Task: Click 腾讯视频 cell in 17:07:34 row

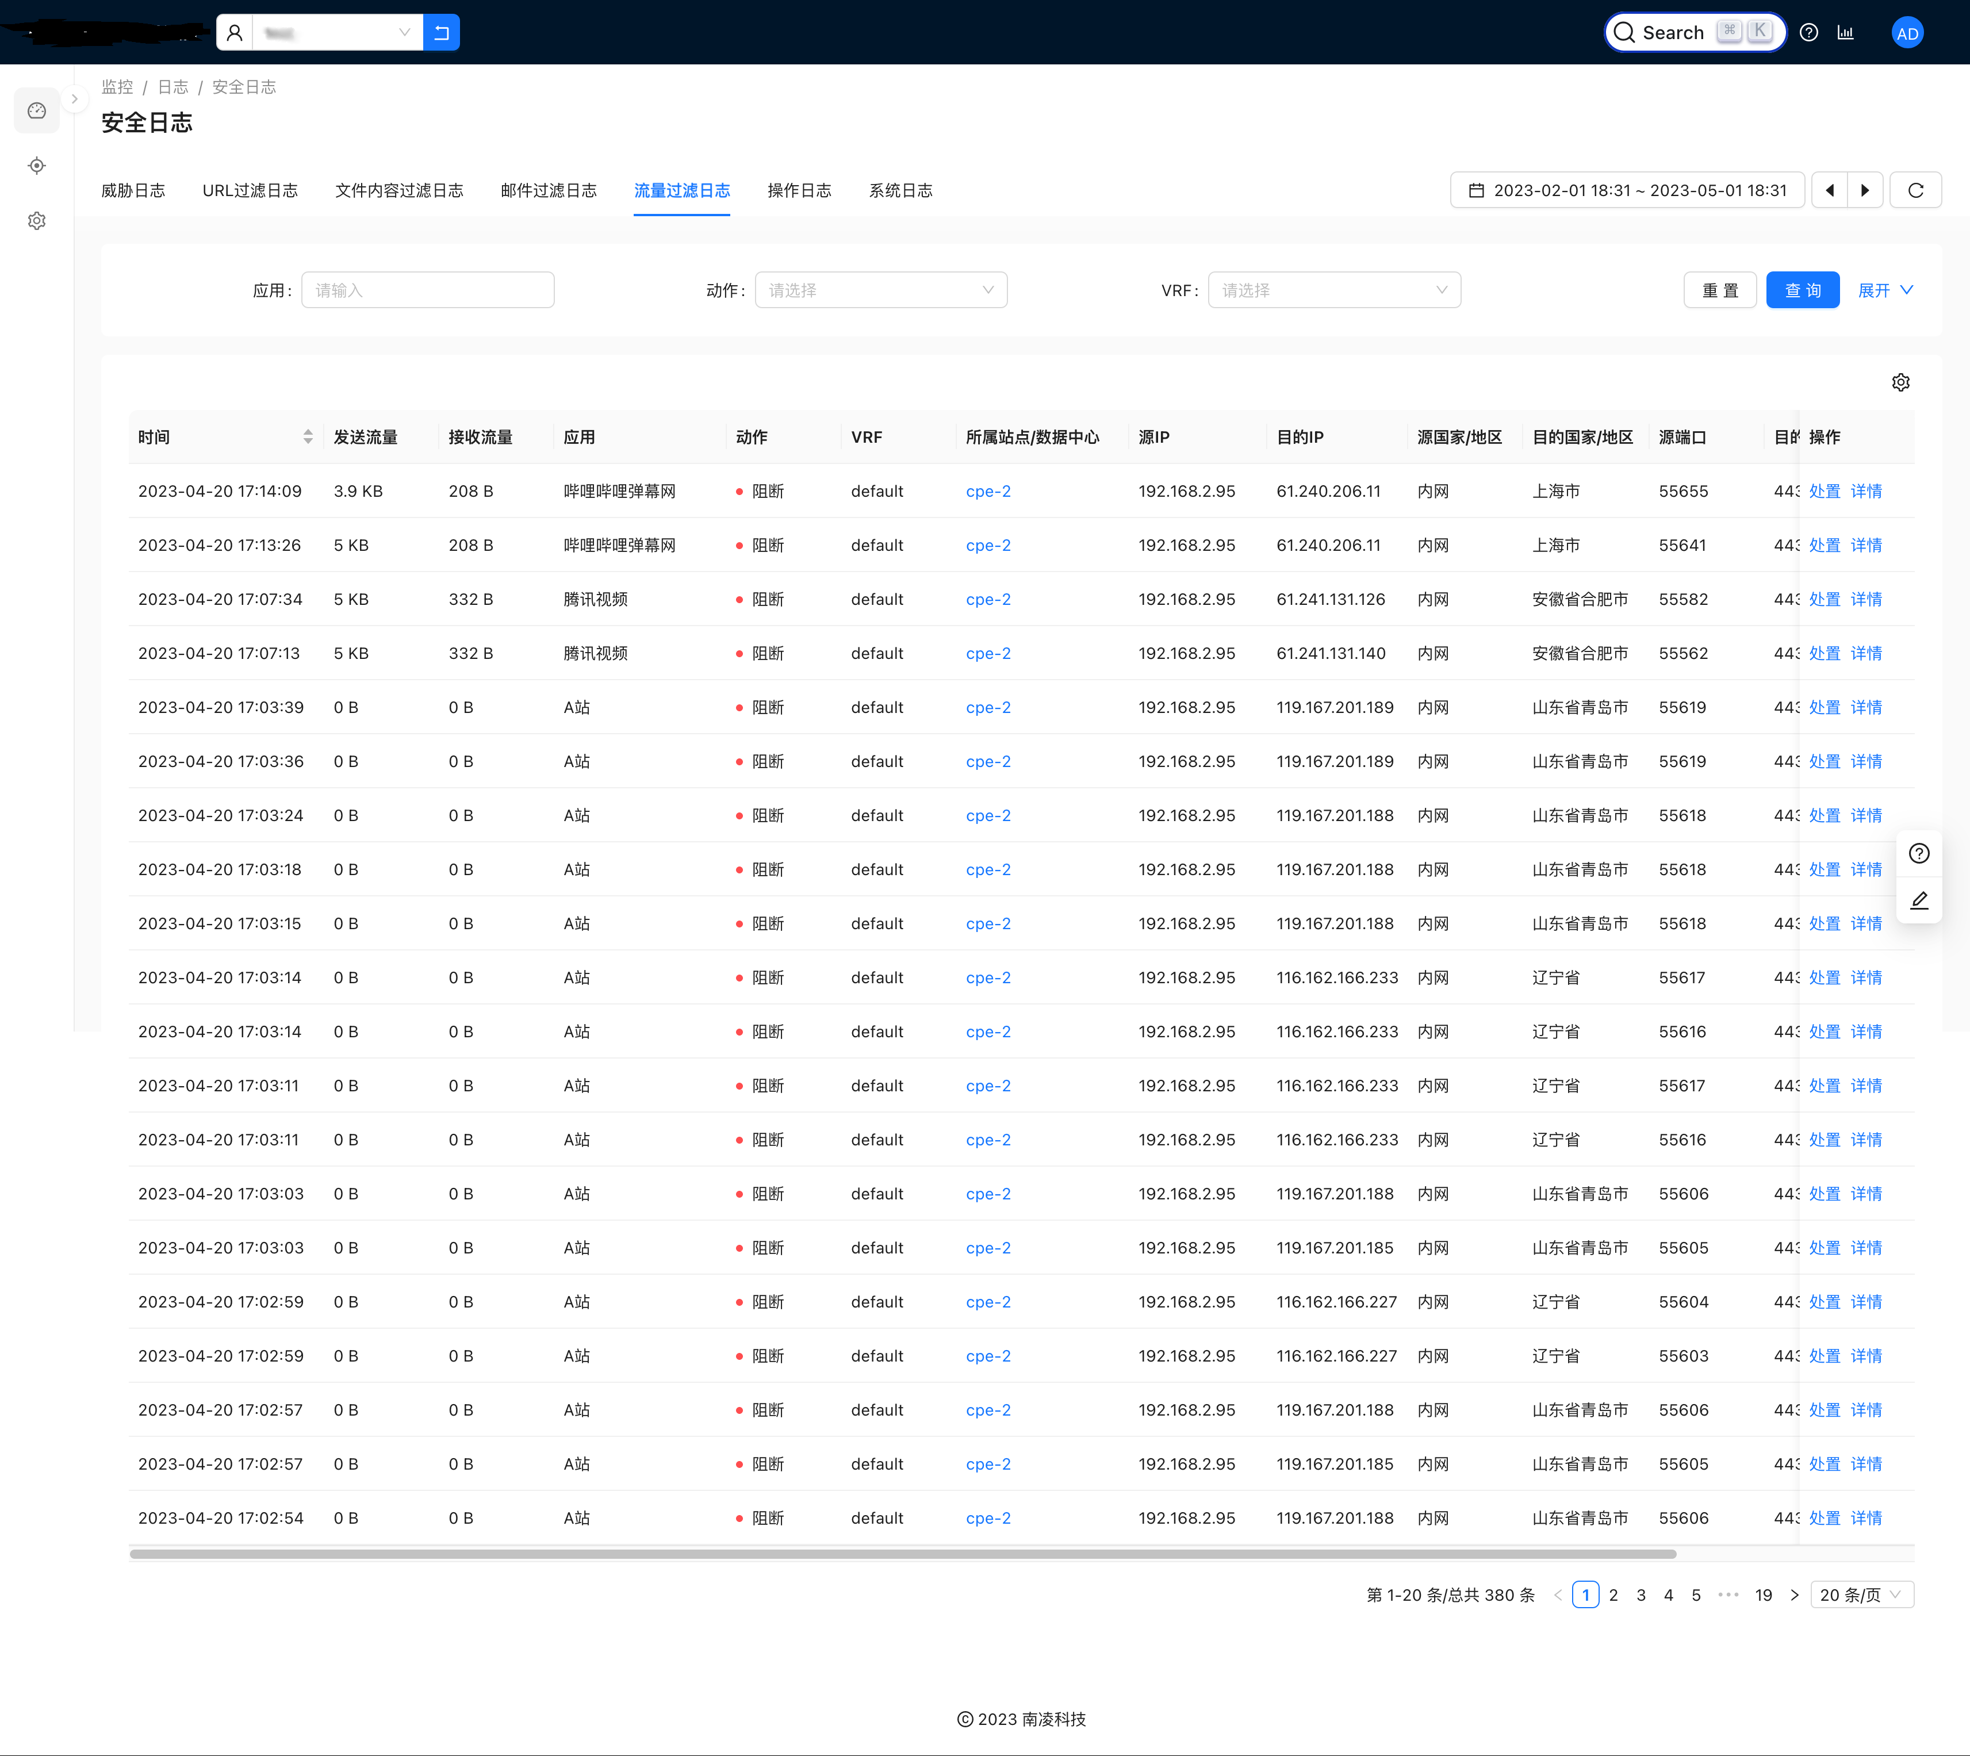Action: pyautogui.click(x=595, y=599)
